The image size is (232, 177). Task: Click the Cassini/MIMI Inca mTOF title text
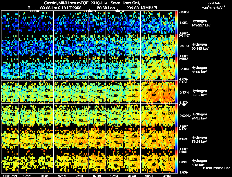pyautogui.click(x=66, y=3)
